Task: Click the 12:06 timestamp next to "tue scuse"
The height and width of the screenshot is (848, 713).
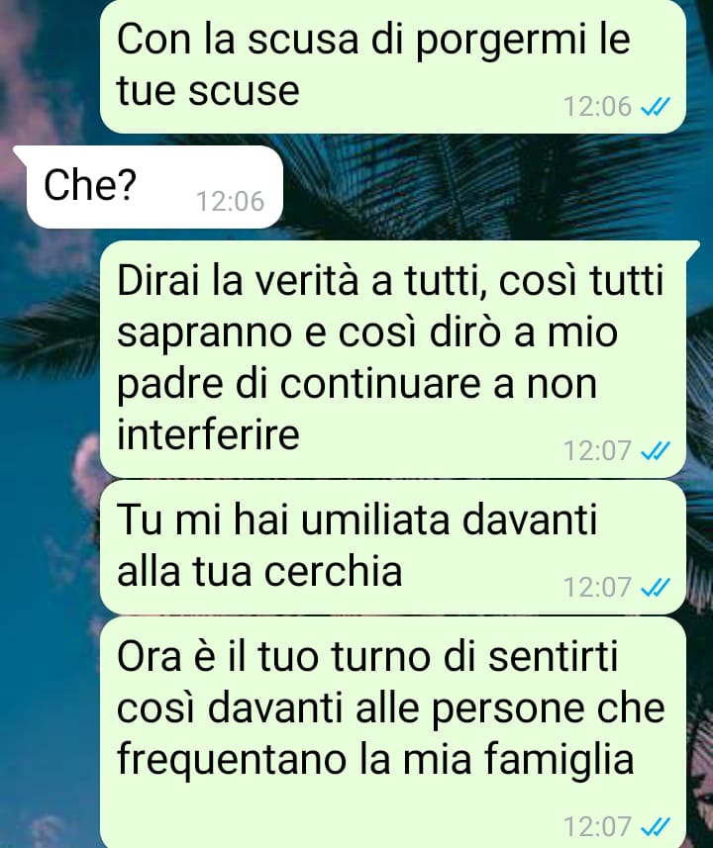Action: [x=597, y=107]
